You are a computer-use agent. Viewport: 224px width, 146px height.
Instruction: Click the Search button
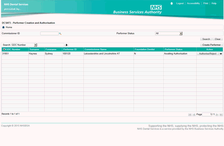coord(206,39)
